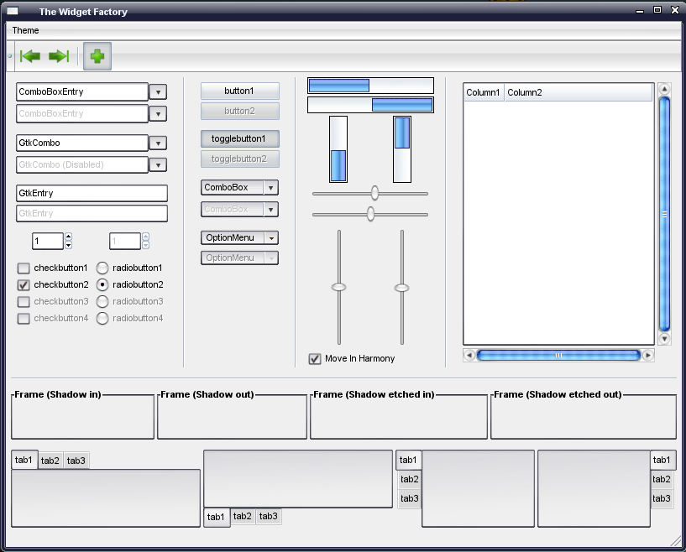Open the enabled OptionMenu dropdown
The width and height of the screenshot is (686, 552).
click(x=240, y=237)
